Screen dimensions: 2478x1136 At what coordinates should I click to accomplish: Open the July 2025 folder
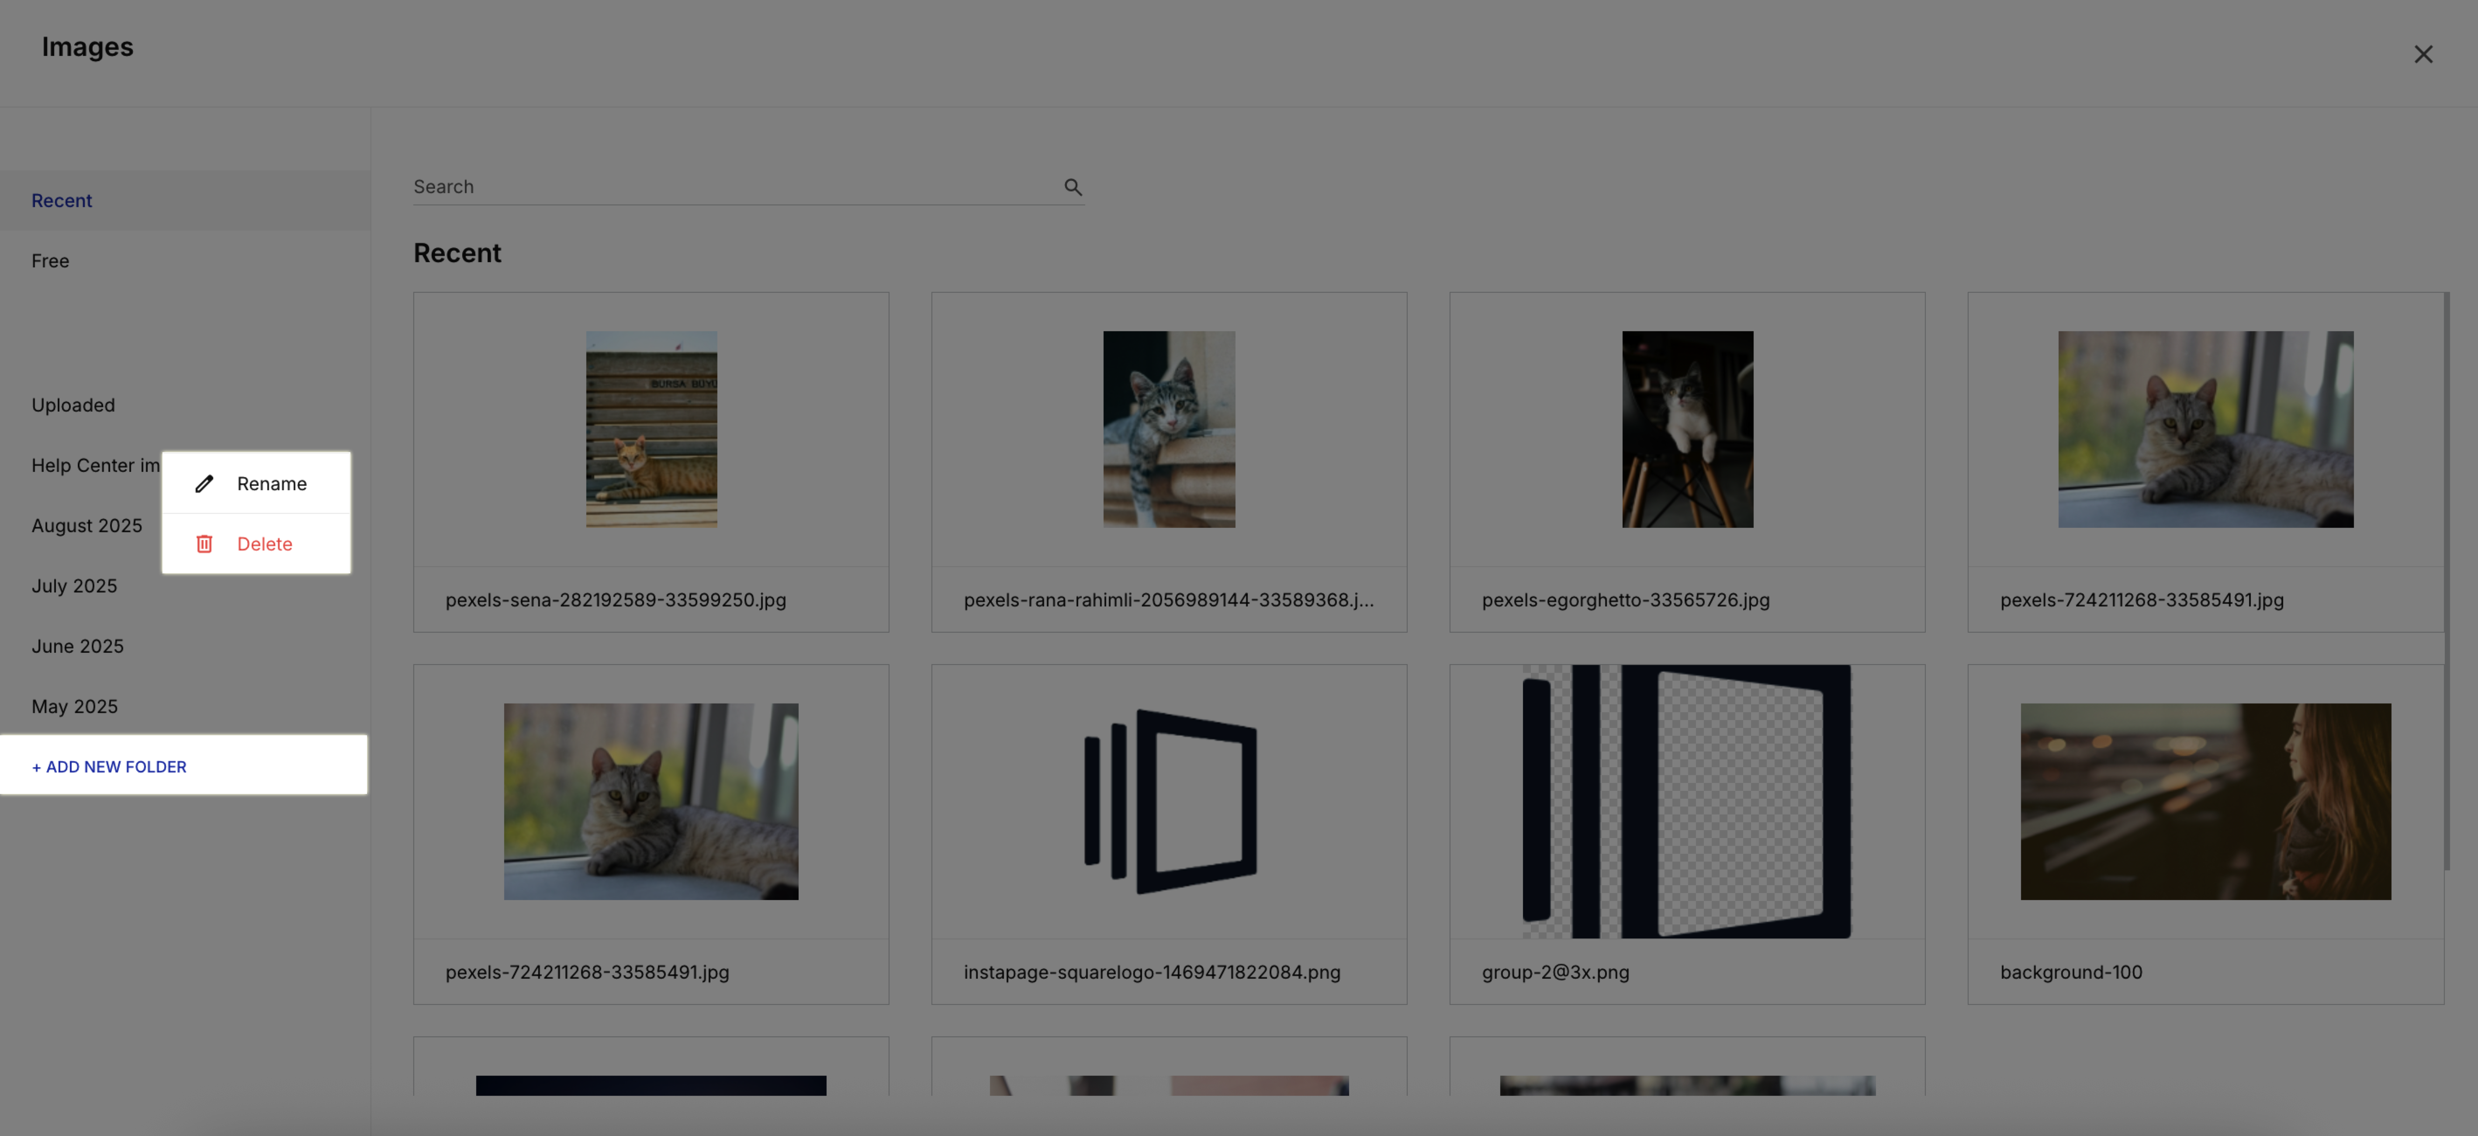click(x=74, y=586)
